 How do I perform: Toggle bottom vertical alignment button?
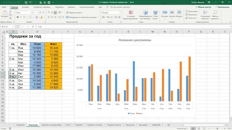(55, 13)
